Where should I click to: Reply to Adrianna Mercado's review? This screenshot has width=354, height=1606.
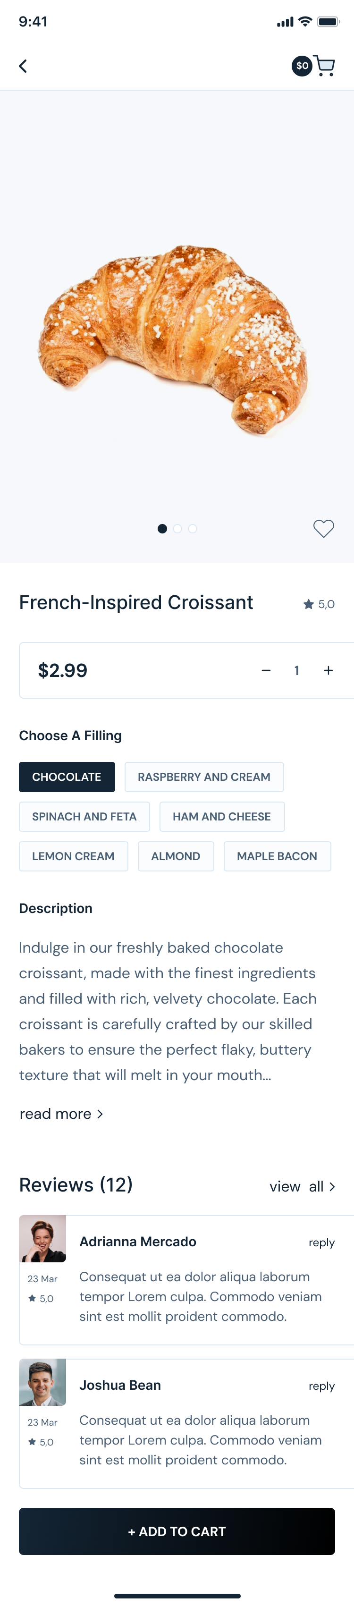321,1243
